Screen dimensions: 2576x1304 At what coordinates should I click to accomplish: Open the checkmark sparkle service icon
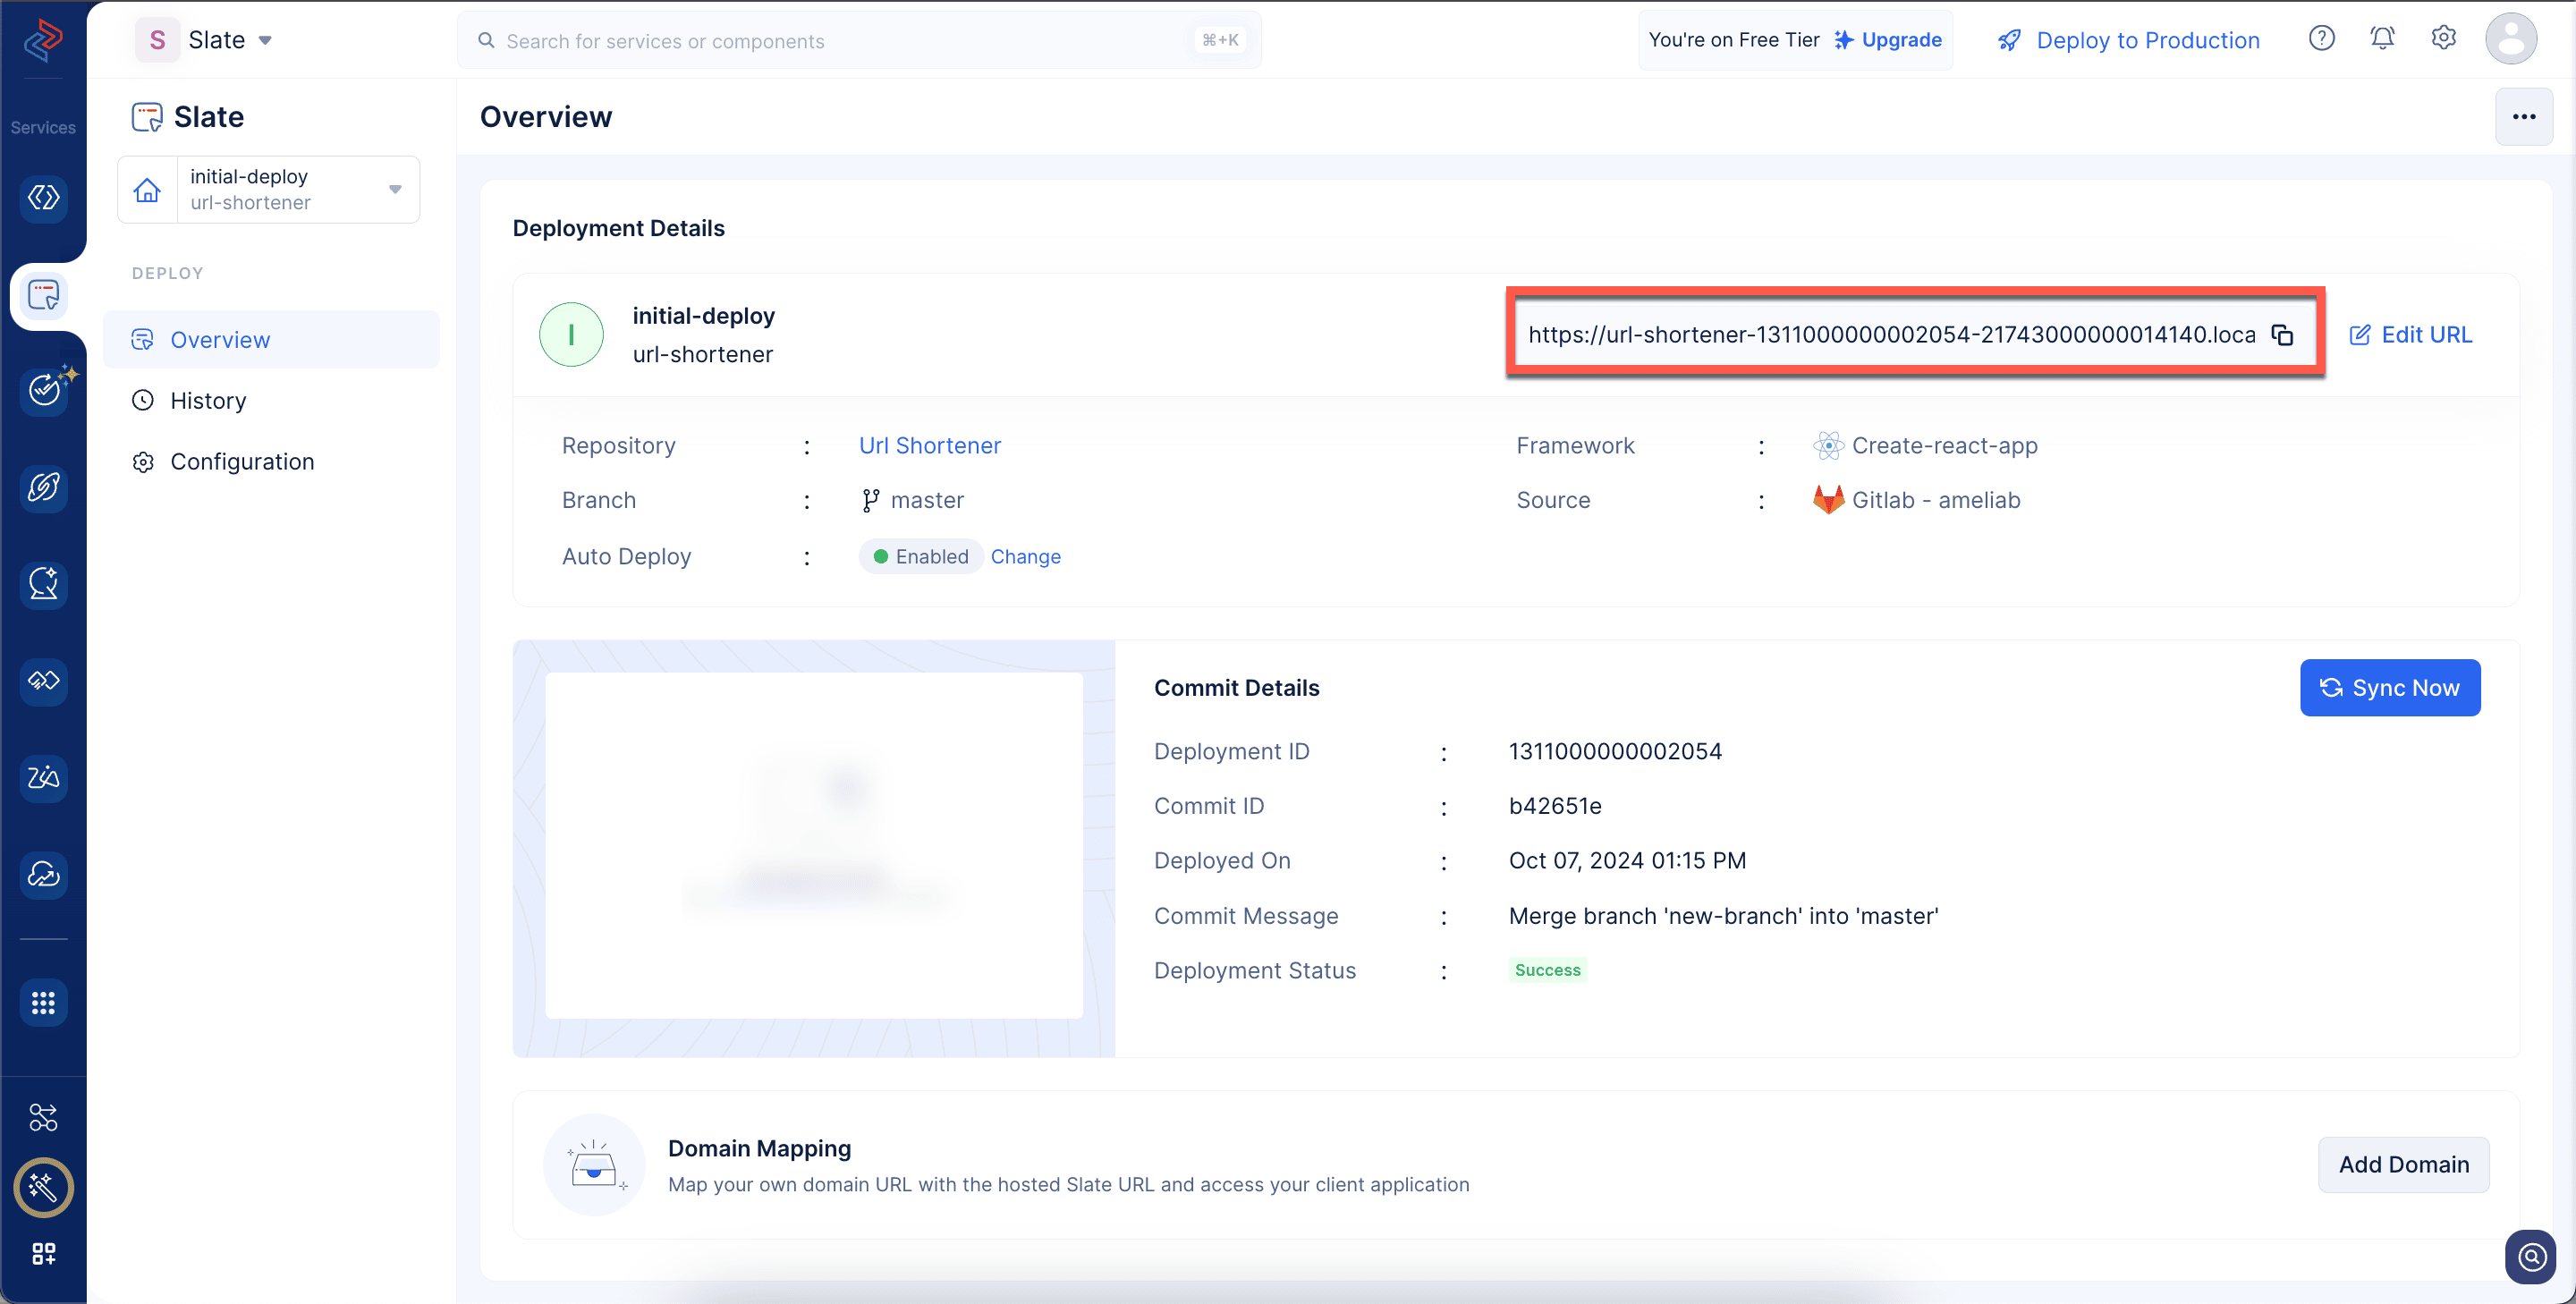pyautogui.click(x=43, y=390)
